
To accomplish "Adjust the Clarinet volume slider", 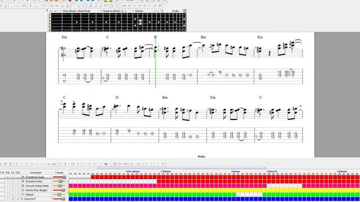I will click(59, 195).
